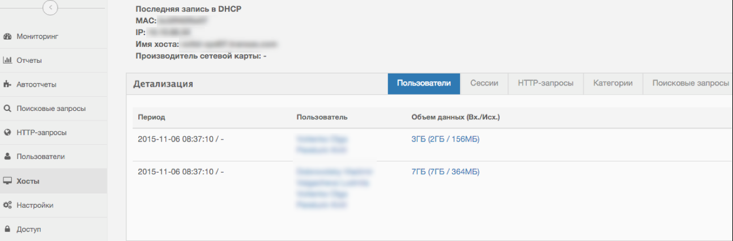Screen dimensions: 733x241
Task: Click the person icon for Пользователи
Action: [x=8, y=157]
